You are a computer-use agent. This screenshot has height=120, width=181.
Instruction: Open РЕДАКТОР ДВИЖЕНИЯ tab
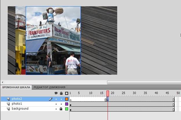[x=49, y=87]
